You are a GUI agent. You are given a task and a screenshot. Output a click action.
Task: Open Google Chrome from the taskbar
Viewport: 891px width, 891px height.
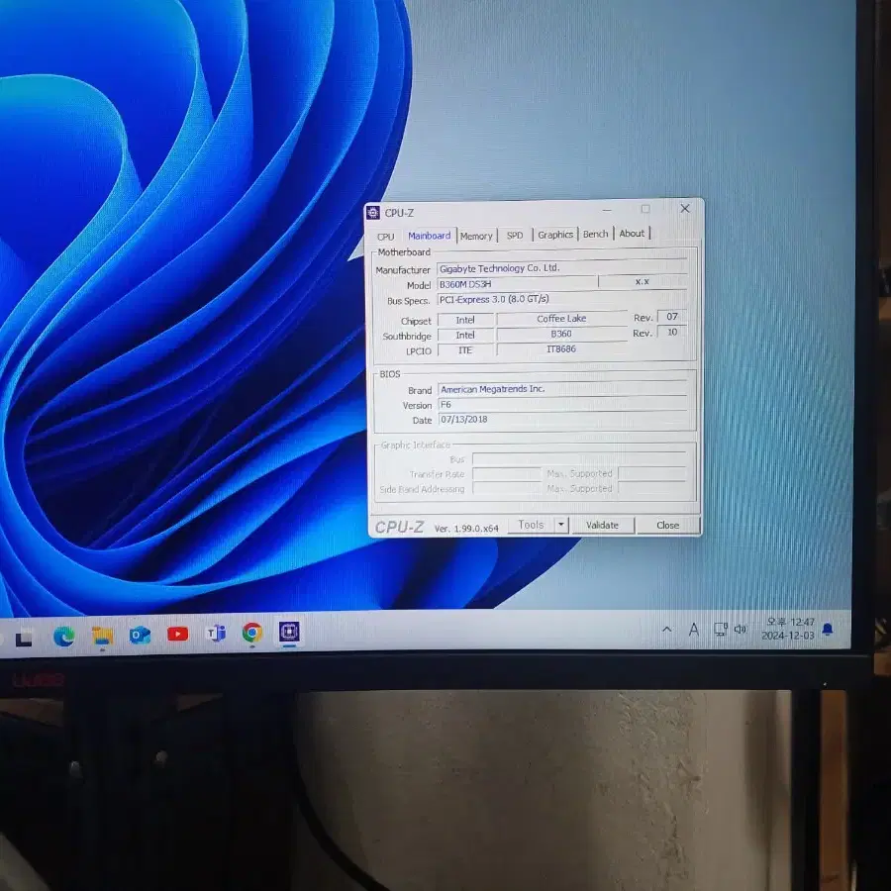[252, 632]
